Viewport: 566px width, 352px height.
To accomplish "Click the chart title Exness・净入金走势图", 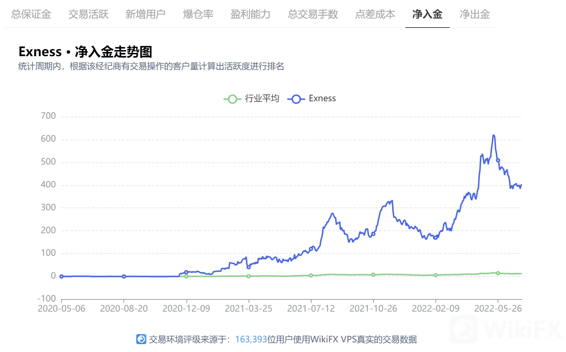I will pos(86,52).
